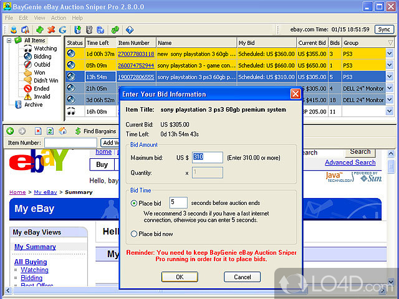Select the Outbid folder in the tree

pos(42,64)
